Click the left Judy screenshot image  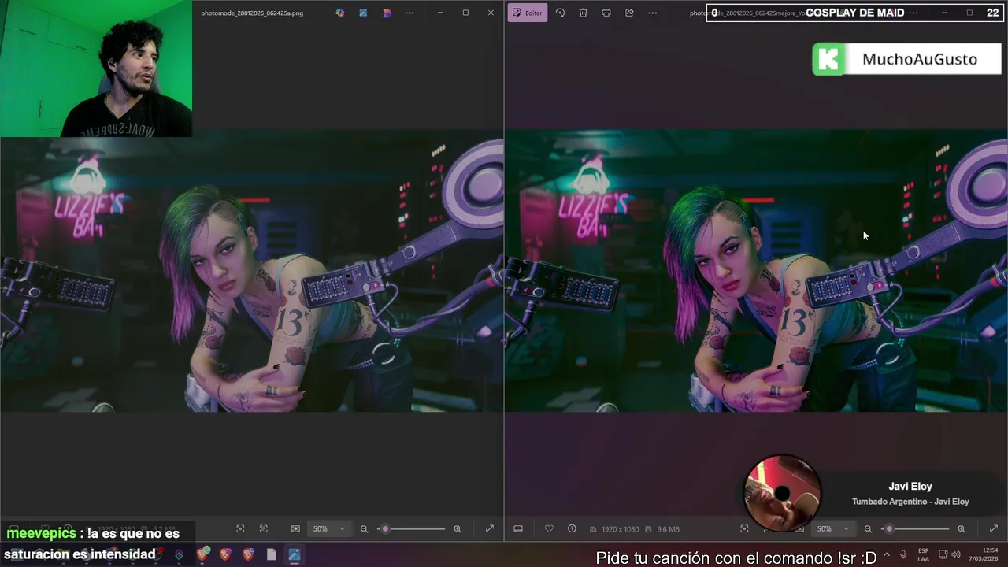coord(252,271)
